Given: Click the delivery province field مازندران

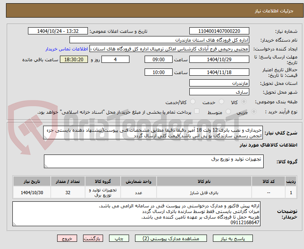Looking at the screenshot, I should 219,83.
